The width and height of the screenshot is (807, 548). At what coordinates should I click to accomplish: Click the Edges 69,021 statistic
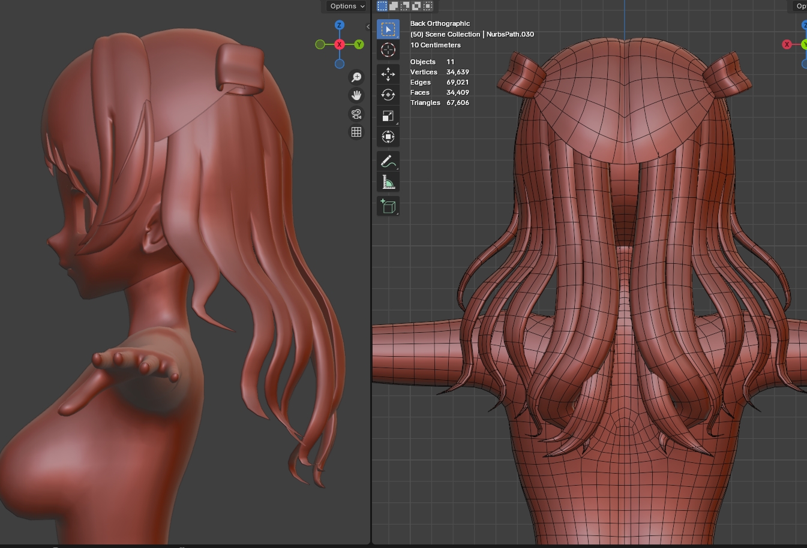tap(440, 82)
